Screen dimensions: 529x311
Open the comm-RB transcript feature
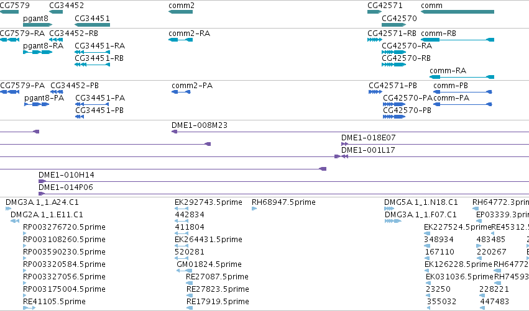tap(458, 40)
